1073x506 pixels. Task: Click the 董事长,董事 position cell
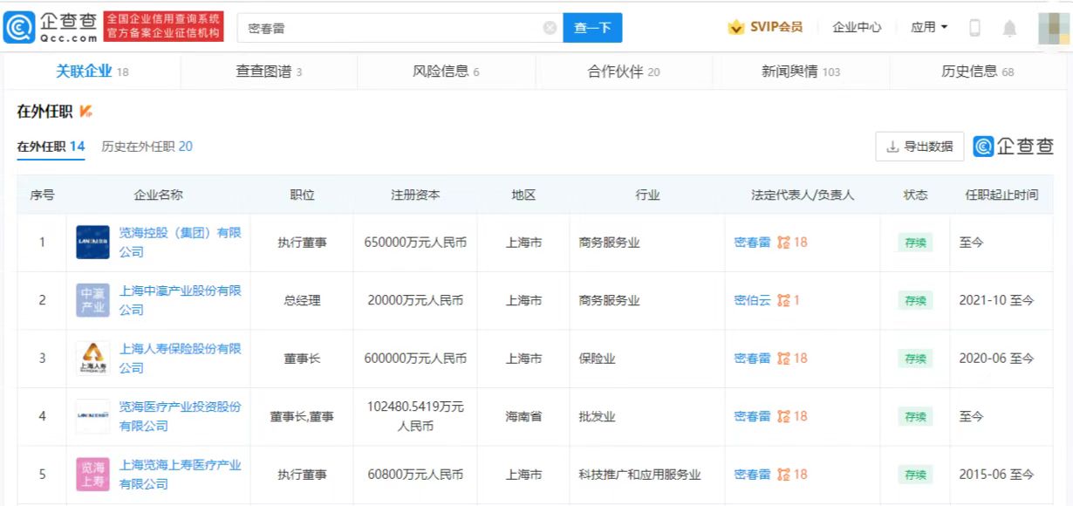pos(302,416)
